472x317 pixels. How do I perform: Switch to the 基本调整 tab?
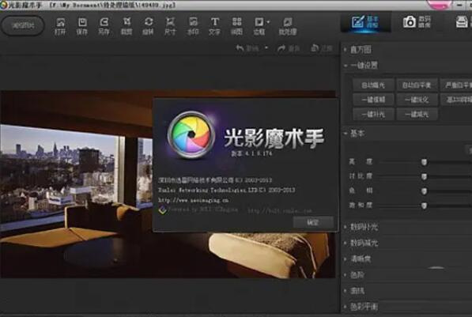click(x=365, y=22)
